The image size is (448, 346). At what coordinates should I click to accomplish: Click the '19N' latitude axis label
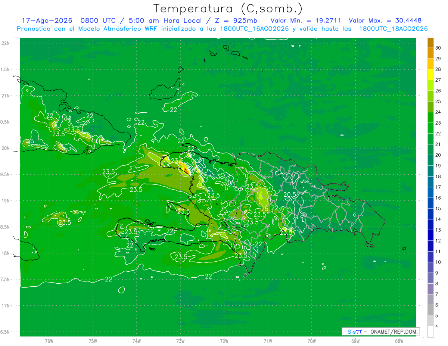coord(5,201)
